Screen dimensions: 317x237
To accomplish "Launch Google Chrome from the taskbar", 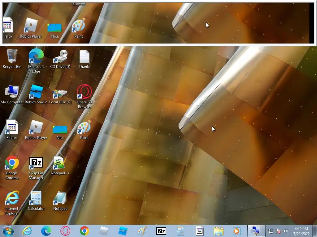I will [x=84, y=231].
